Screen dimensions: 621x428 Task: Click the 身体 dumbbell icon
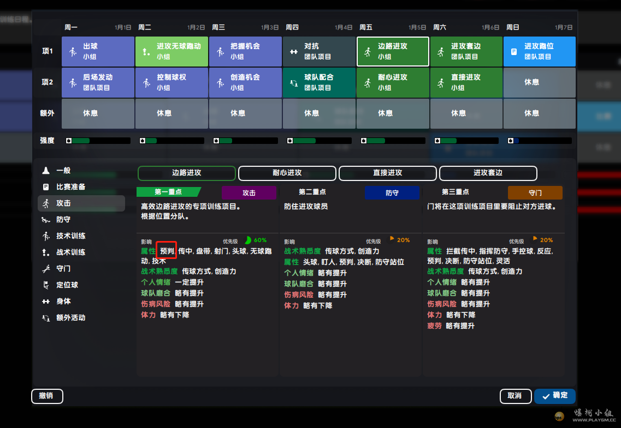46,302
